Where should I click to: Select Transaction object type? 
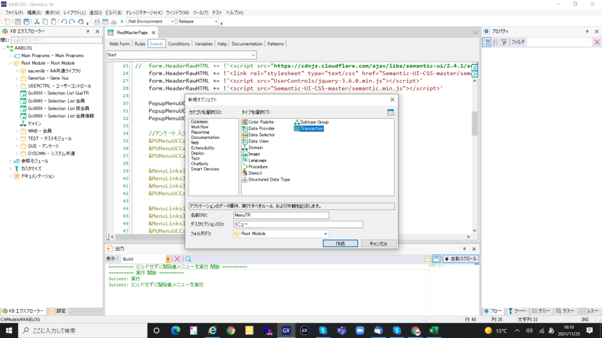pyautogui.click(x=309, y=129)
